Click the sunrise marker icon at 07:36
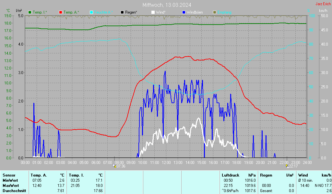The height and width of the screenshot is (194, 332). point(114,166)
